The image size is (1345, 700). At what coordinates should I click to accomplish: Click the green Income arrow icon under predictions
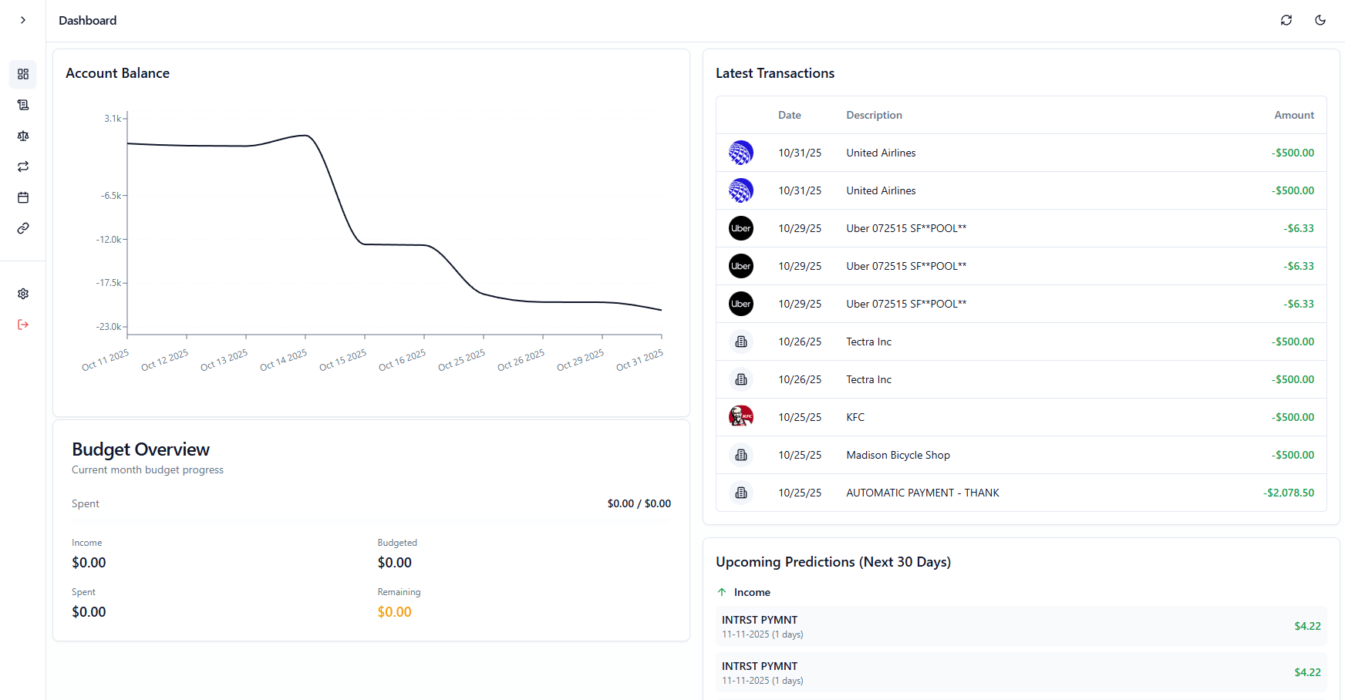(722, 591)
